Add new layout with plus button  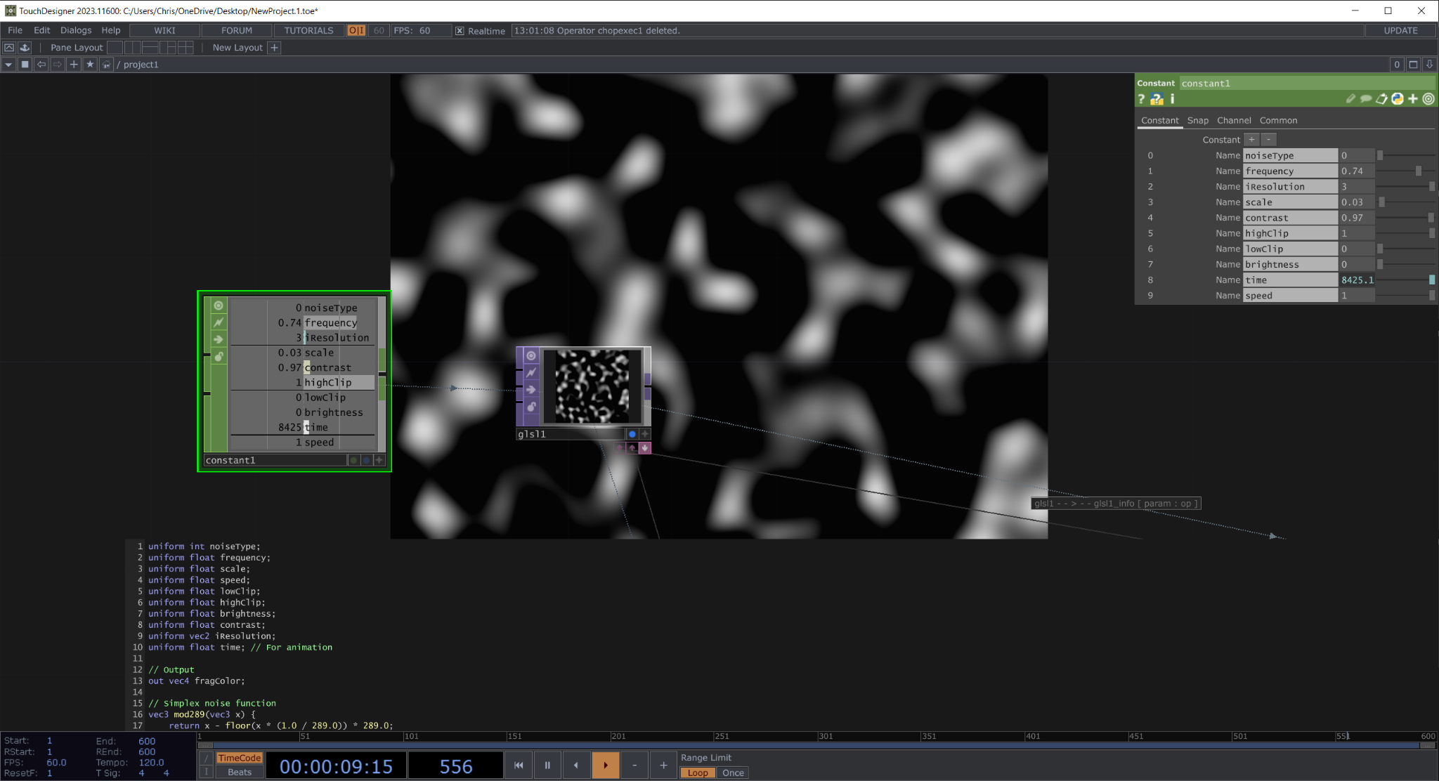(x=275, y=48)
